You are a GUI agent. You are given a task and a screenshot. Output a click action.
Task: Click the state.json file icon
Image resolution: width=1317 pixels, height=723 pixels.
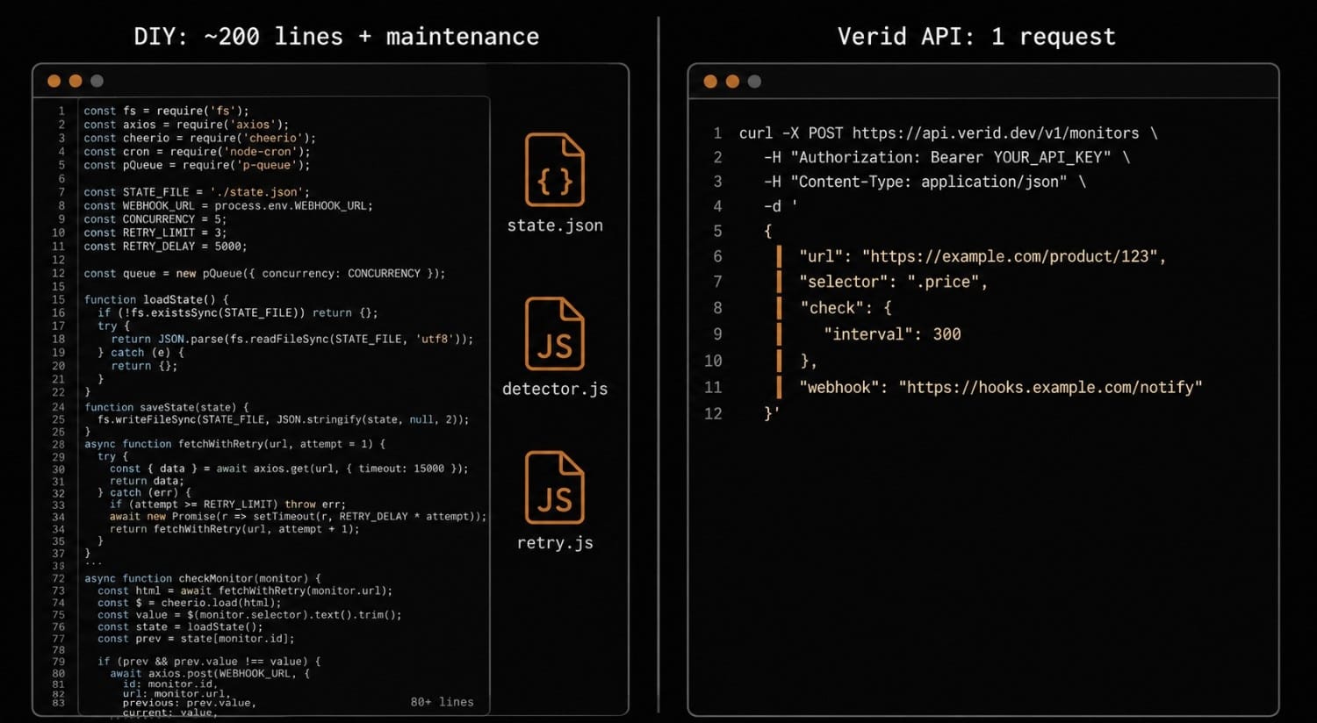(x=555, y=170)
